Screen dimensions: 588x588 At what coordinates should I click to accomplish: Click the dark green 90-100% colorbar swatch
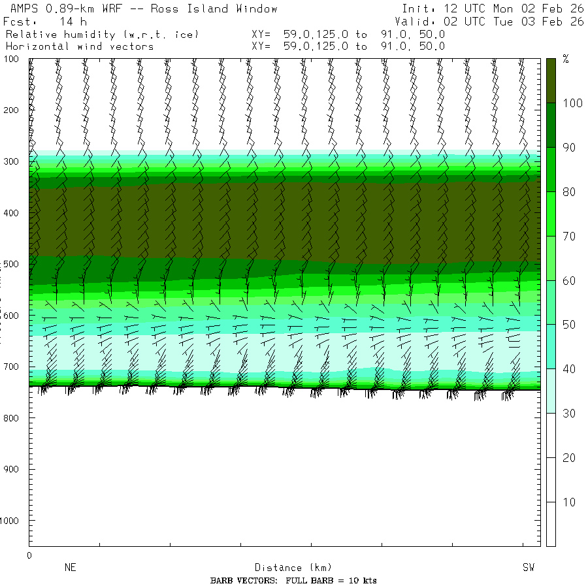551,125
